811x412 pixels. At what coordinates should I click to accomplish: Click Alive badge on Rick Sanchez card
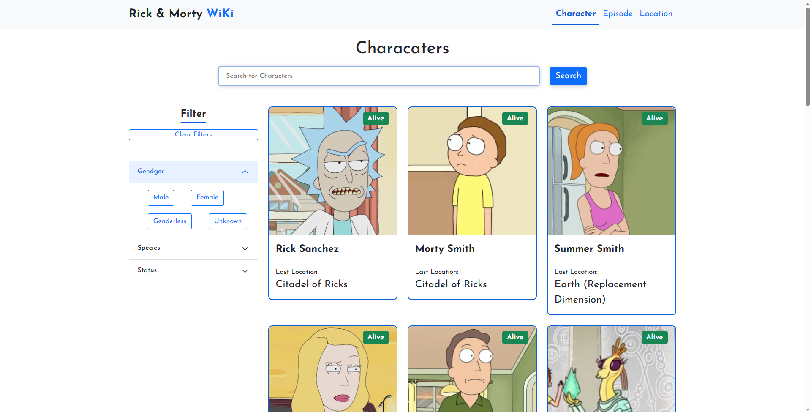coord(376,118)
